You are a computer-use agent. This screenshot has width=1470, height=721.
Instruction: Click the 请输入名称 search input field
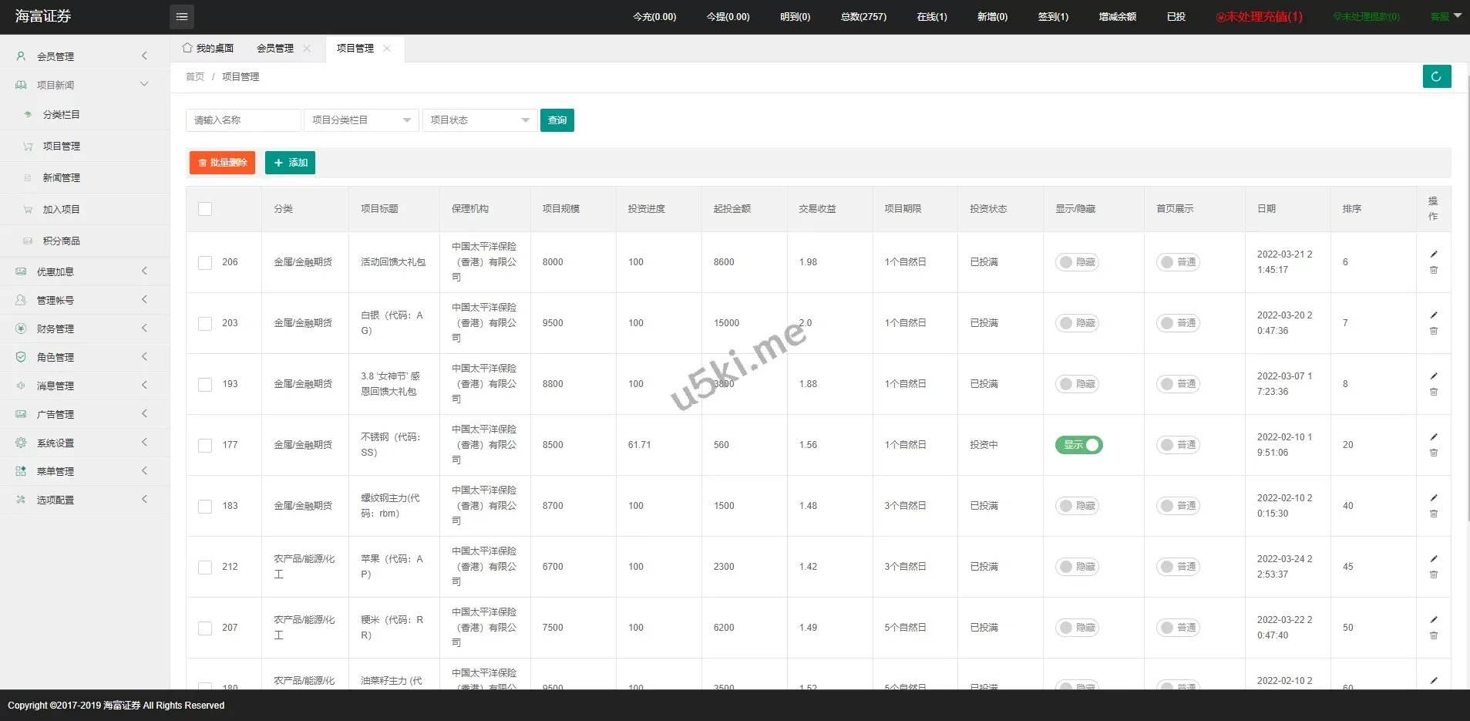(x=243, y=120)
